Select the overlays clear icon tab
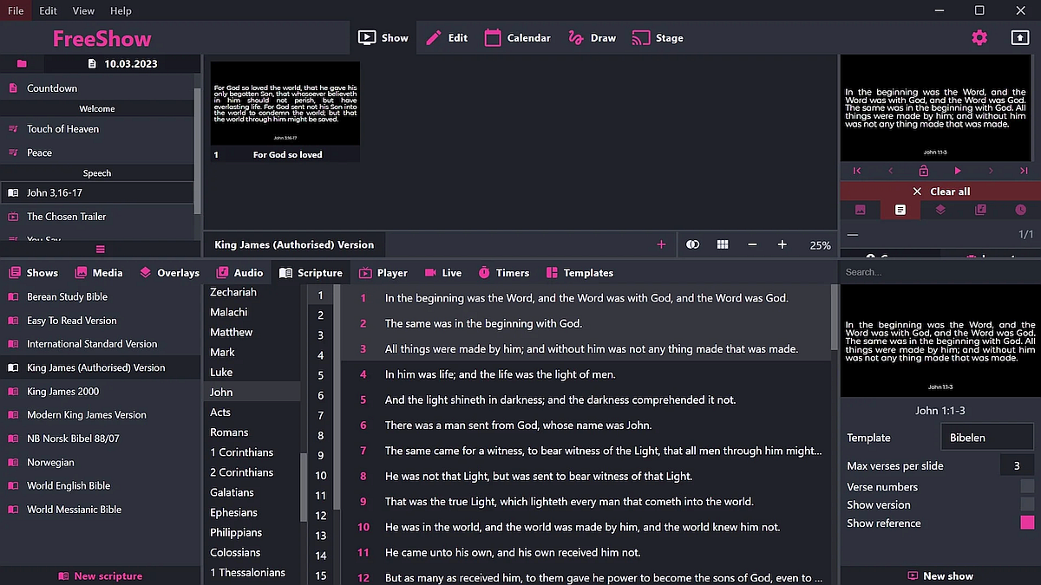The image size is (1041, 585). click(940, 210)
